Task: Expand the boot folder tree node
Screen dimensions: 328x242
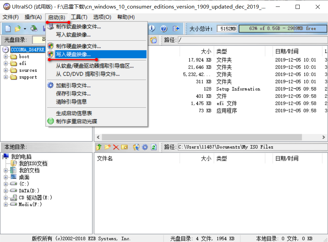Action: [6, 56]
